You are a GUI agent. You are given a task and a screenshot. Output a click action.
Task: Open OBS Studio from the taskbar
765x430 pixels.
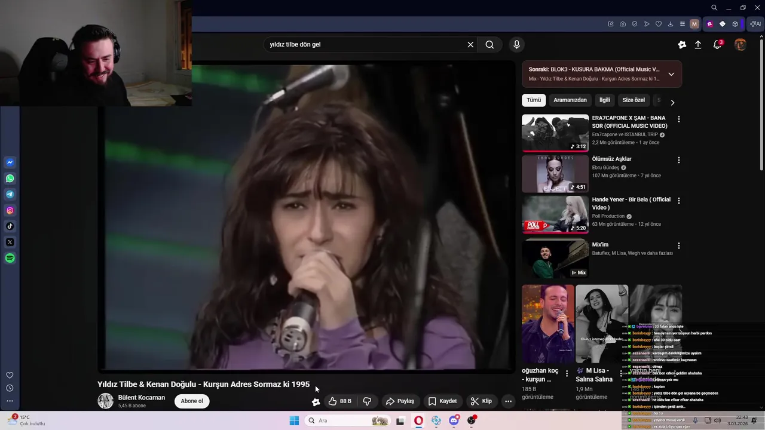472,420
